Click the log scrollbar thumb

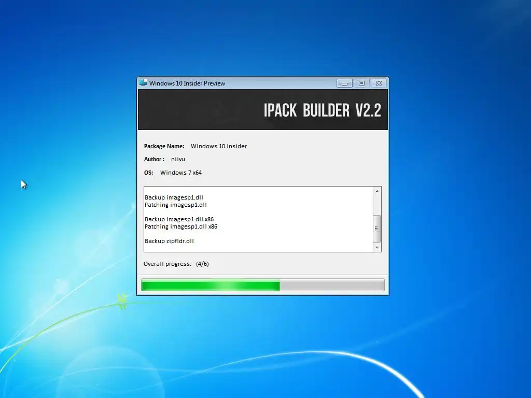(x=376, y=229)
